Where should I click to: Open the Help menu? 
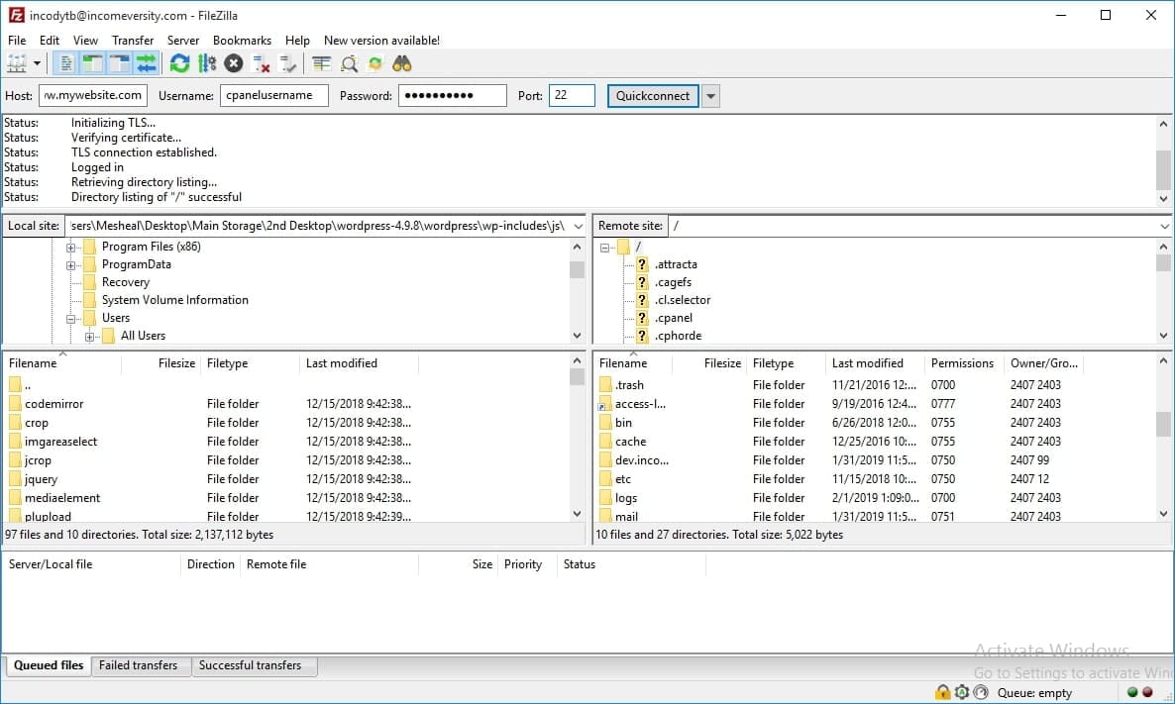297,41
